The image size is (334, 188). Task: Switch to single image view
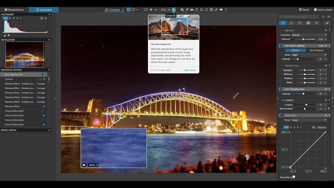tap(129, 10)
